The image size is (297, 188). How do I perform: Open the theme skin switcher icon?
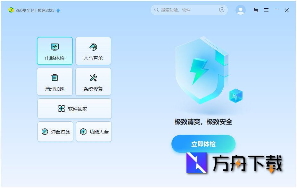pos(256,10)
